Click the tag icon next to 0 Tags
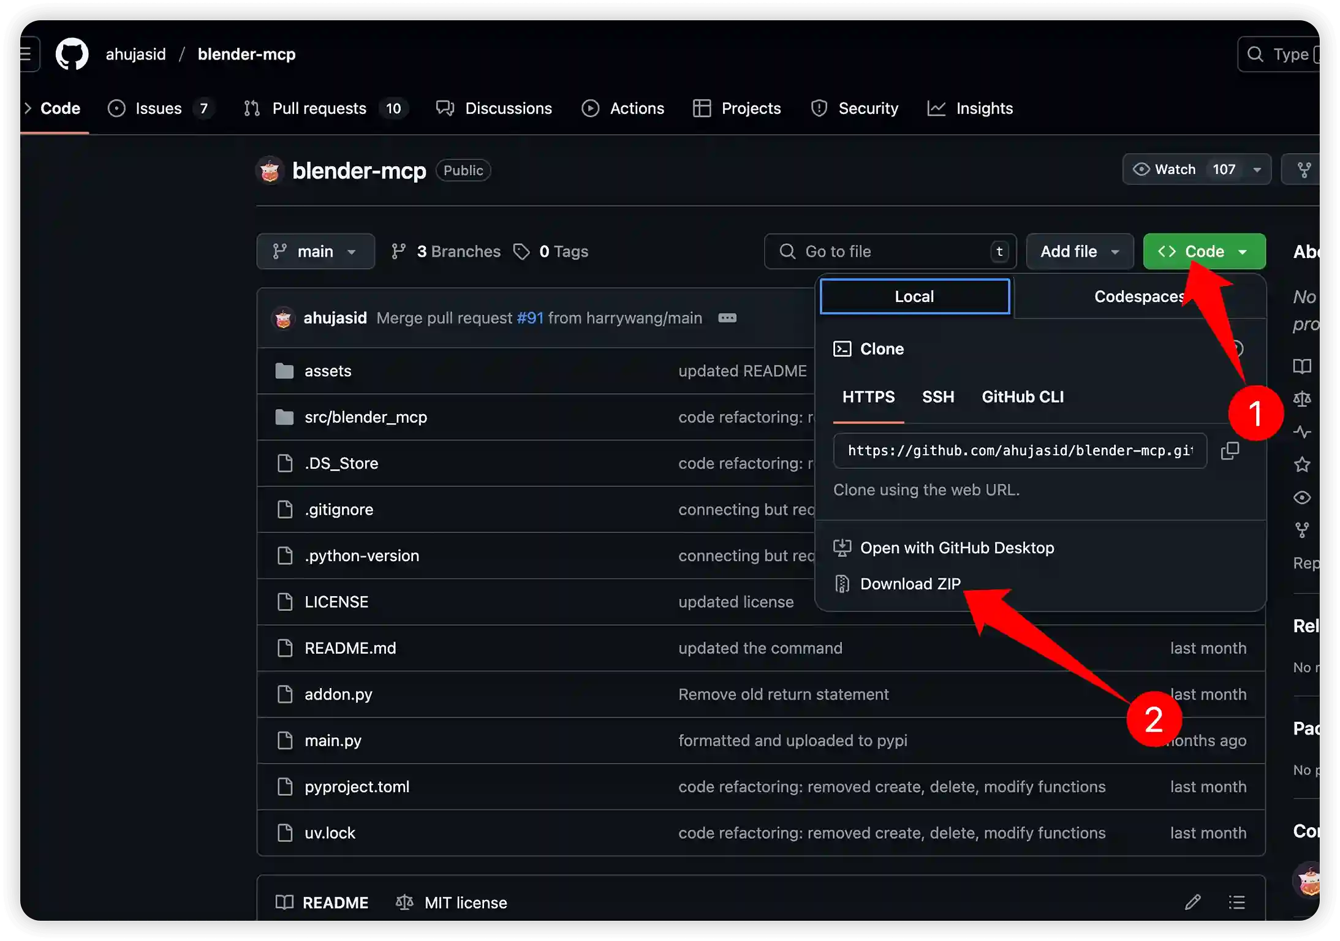The image size is (1340, 941). 521,251
